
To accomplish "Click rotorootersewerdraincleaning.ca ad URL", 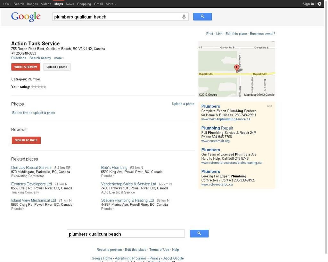I will coord(231,163).
